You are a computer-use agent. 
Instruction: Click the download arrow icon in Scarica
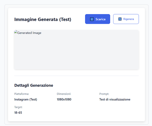coord(92,19)
